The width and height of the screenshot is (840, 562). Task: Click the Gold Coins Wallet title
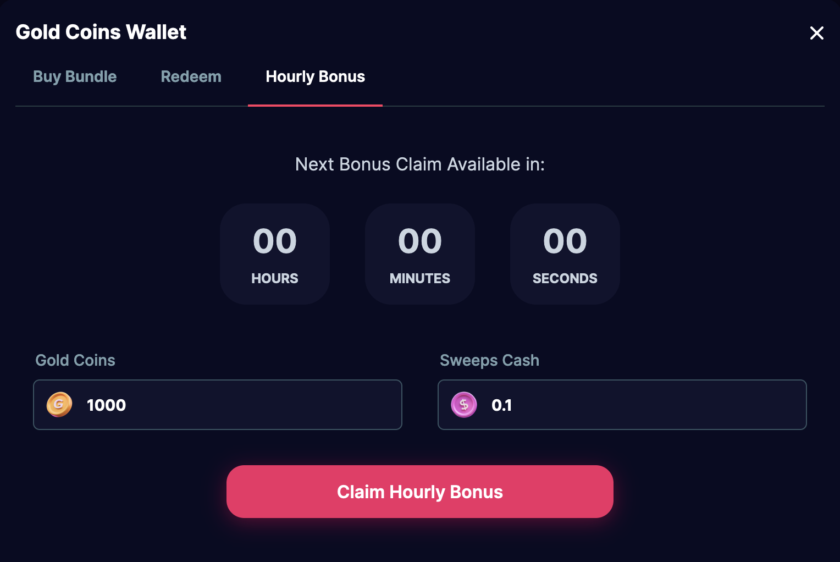click(x=101, y=32)
